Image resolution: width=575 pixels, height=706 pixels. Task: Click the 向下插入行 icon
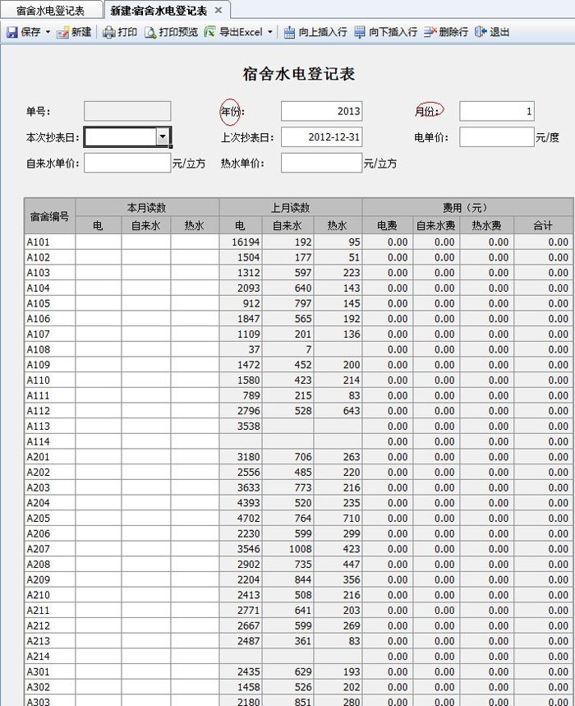point(360,32)
